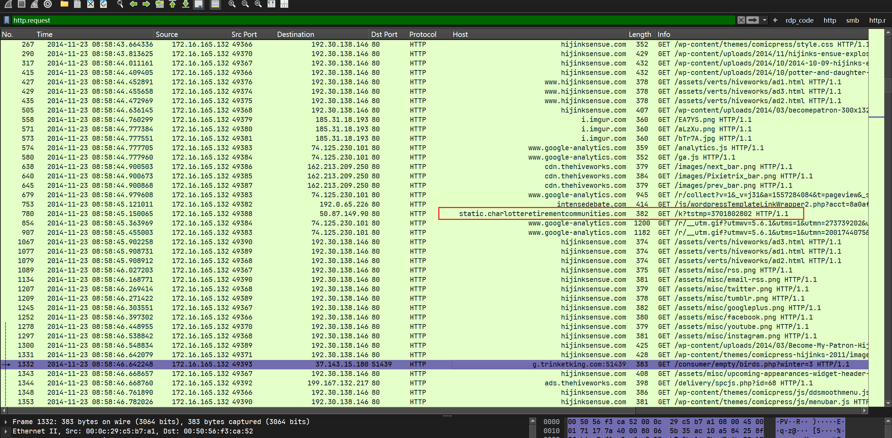Zoom out the main window text

point(245,4)
